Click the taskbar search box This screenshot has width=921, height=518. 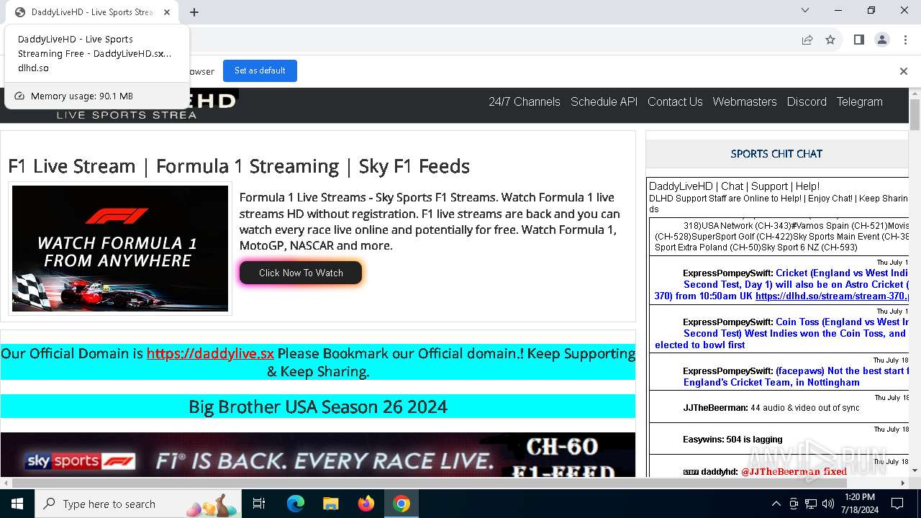[x=139, y=504]
